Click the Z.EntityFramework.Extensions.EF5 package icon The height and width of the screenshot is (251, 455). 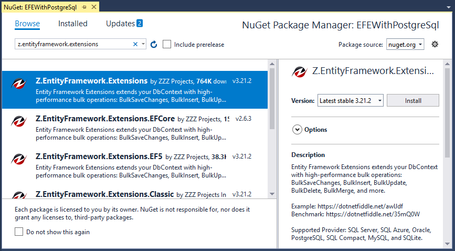[19, 159]
